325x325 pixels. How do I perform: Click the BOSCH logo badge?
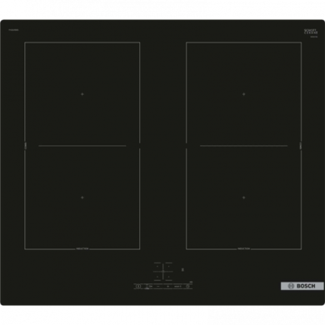(302, 286)
